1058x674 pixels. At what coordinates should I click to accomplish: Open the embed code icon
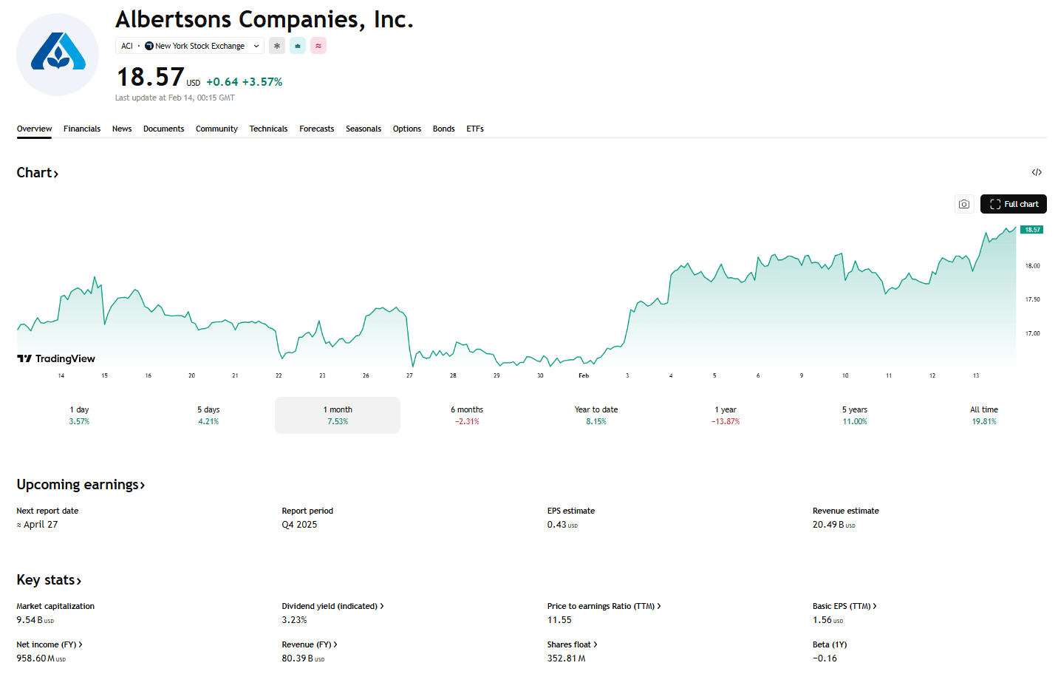click(x=1037, y=172)
